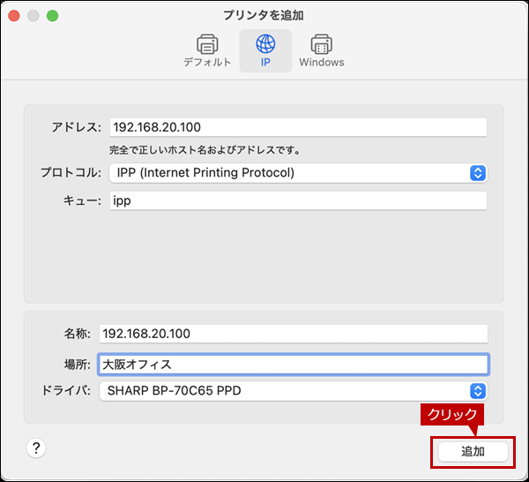Close the プリンタを追加 window
The height and width of the screenshot is (482, 529).
[15, 16]
